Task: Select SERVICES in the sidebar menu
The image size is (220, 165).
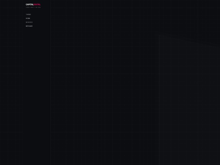Action: pyautogui.click(x=29, y=22)
